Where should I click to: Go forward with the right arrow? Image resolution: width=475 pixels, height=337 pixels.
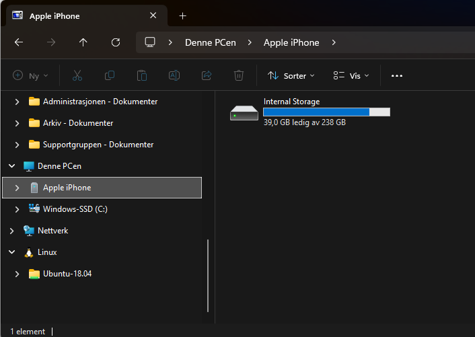pyautogui.click(x=51, y=42)
